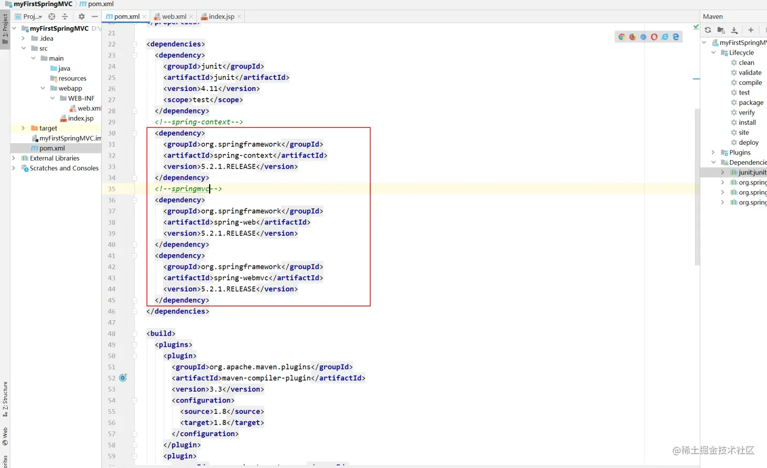Click pom.xml breadcrumb in navigation bar
The width and height of the screenshot is (767, 468).
pyautogui.click(x=97, y=4)
